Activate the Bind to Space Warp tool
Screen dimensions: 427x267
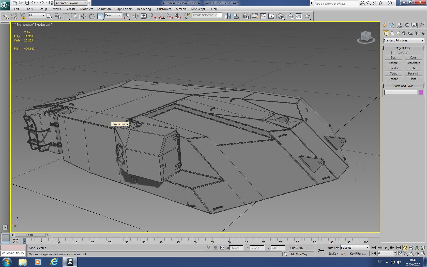(22, 16)
